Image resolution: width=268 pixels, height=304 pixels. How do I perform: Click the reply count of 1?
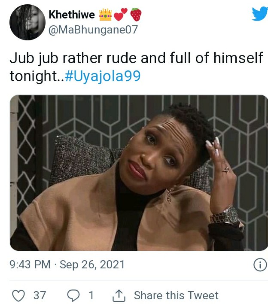click(91, 295)
